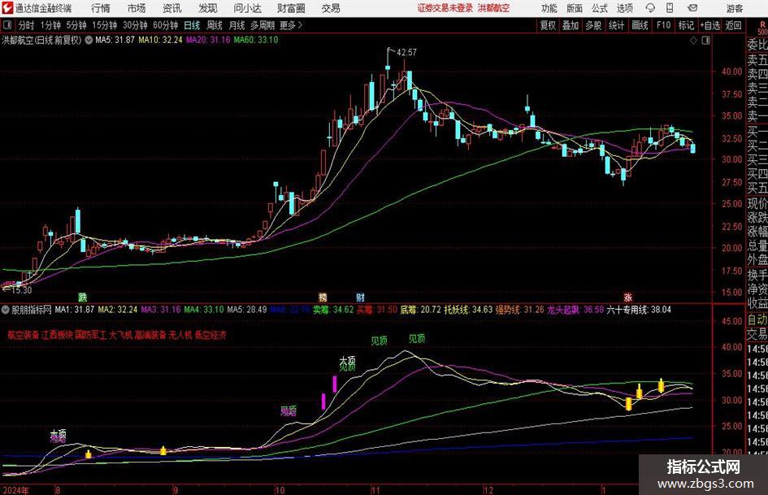Open the 功能 menu
Screen dimensions: 768x495
pos(549,8)
